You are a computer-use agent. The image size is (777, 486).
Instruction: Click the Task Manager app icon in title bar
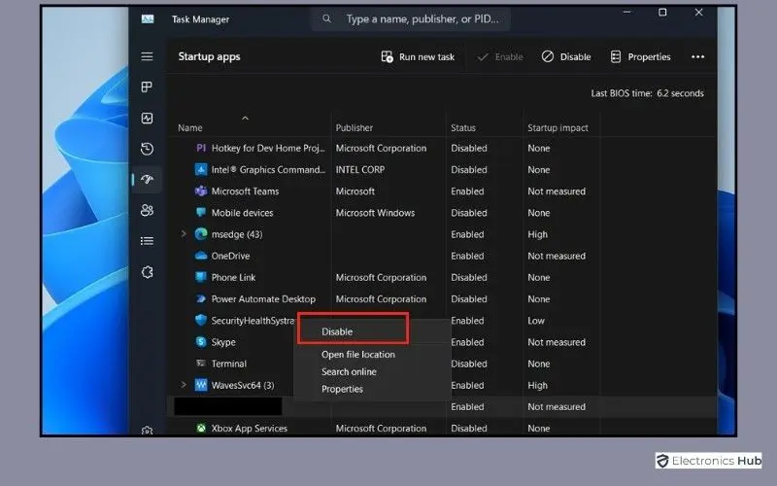point(148,19)
